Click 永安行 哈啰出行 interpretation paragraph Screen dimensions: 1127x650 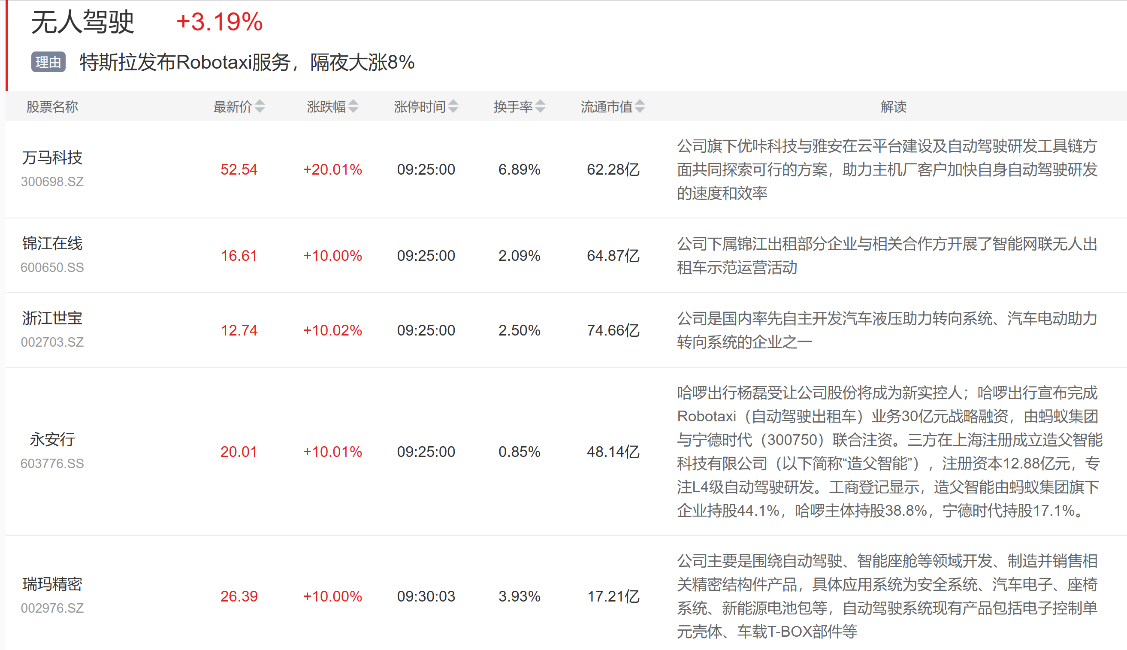pos(890,452)
